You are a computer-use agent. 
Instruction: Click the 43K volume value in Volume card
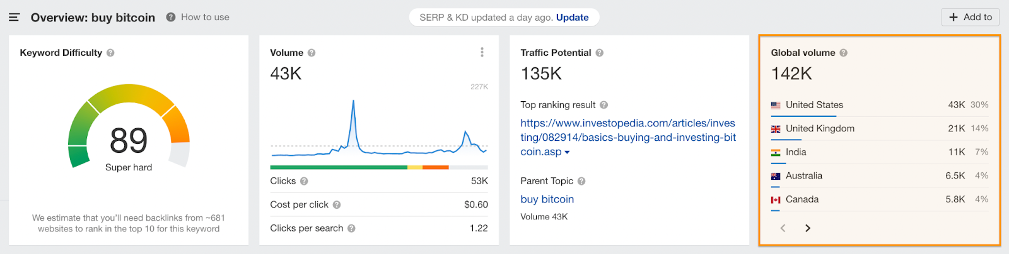click(x=286, y=74)
